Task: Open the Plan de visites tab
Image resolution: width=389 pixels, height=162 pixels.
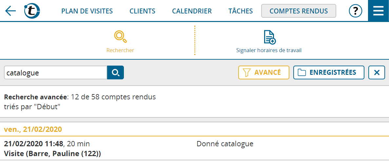Action: click(x=87, y=11)
